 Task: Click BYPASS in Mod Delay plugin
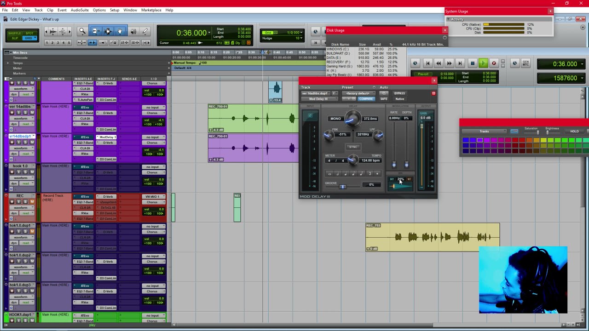point(399,93)
